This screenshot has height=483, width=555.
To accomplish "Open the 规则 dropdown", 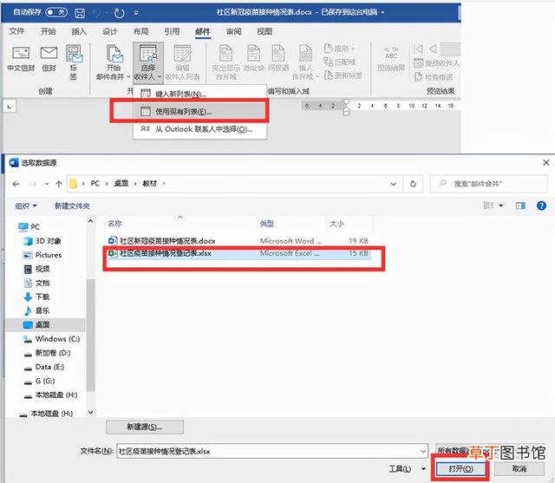I will point(339,48).
